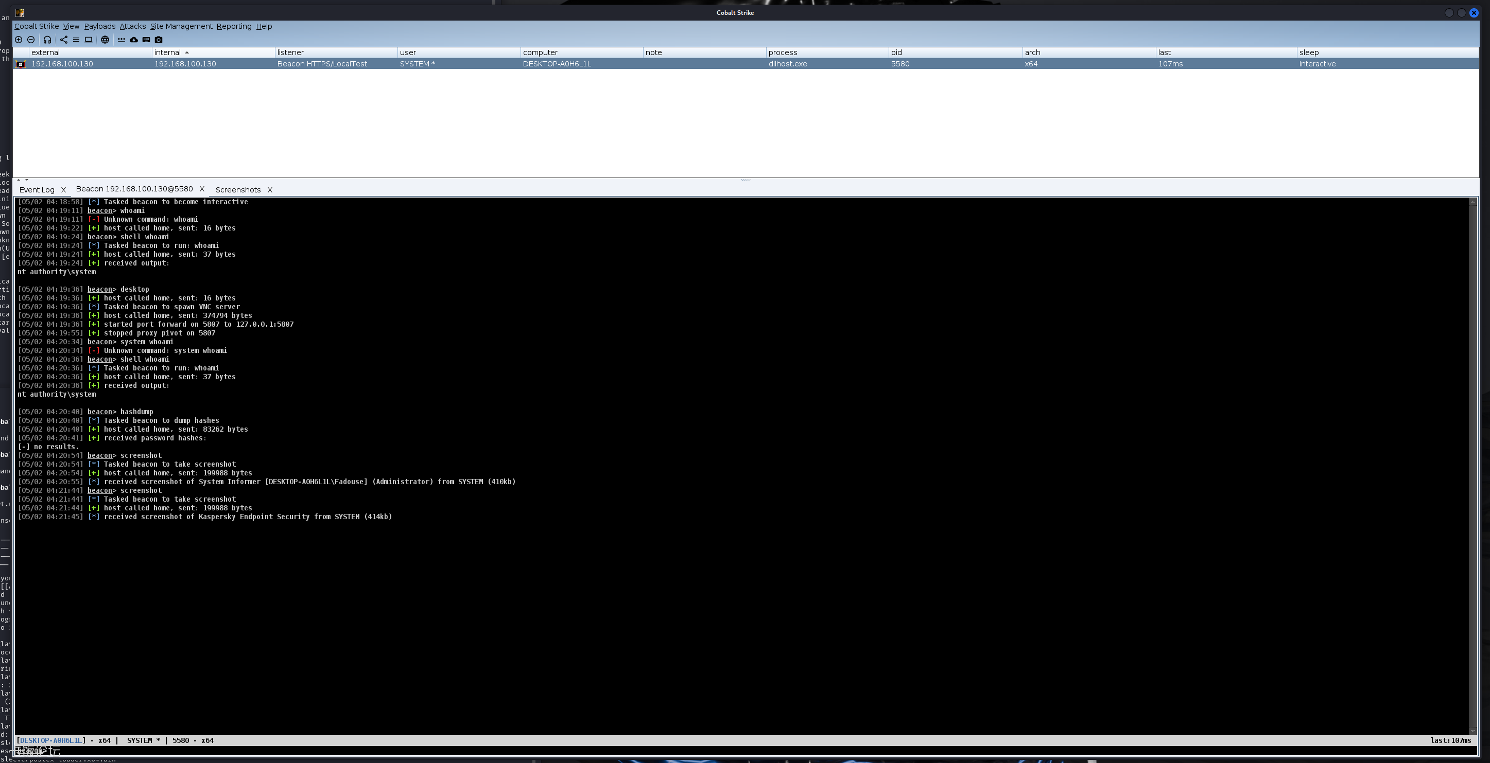Switch to the Beacon 192.168.100.130@5580 tab
1490x763 pixels.
[134, 189]
